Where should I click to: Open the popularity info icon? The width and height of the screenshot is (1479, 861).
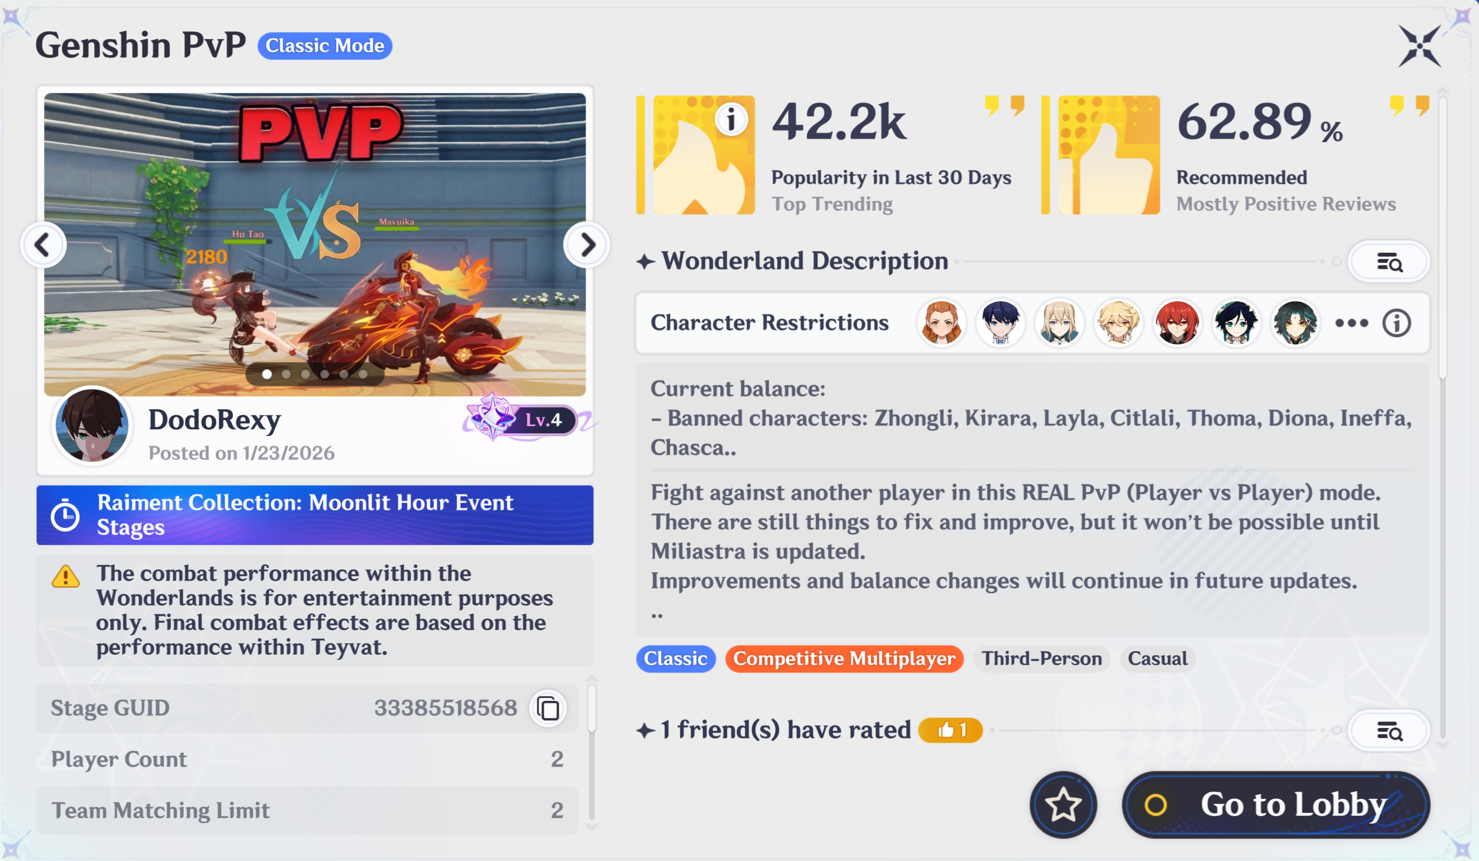tap(731, 120)
